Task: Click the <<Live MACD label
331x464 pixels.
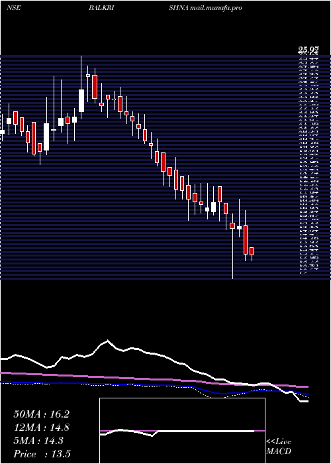Action: tap(279, 447)
